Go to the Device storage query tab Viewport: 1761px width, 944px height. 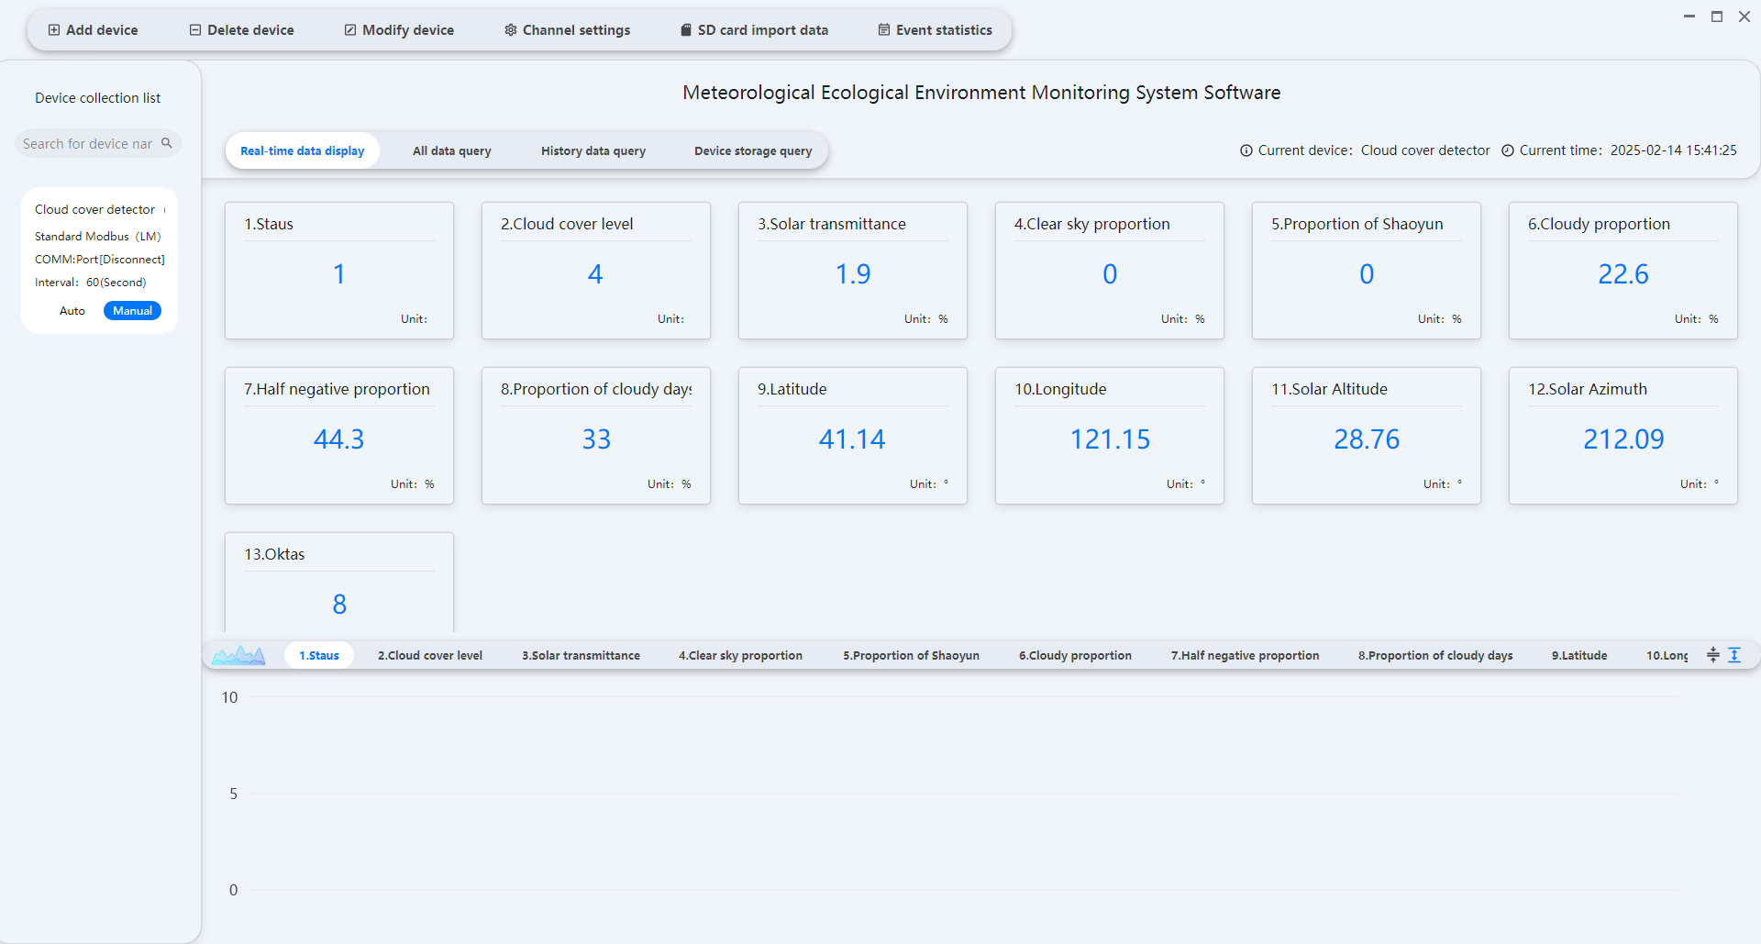point(752,151)
